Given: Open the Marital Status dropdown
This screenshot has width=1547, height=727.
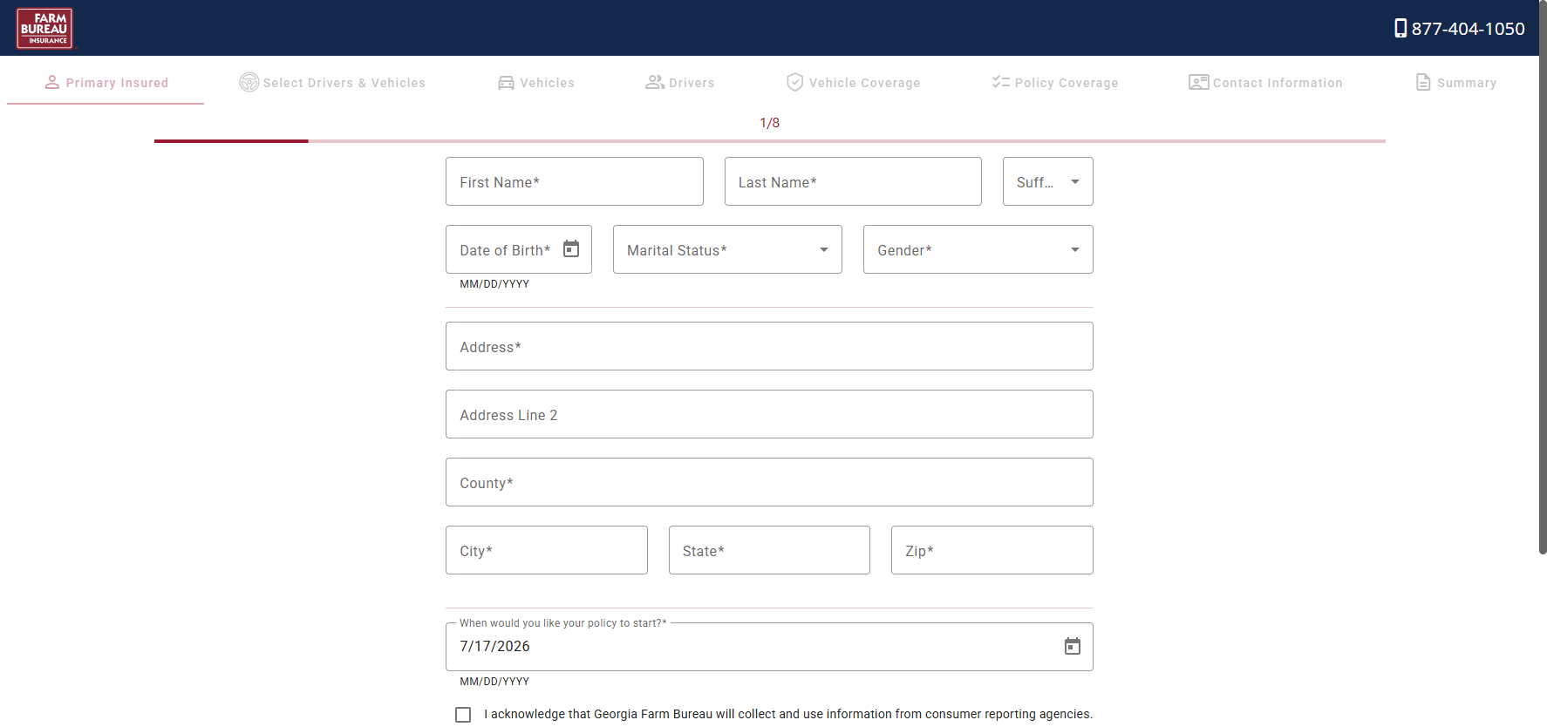Looking at the screenshot, I should 727,249.
